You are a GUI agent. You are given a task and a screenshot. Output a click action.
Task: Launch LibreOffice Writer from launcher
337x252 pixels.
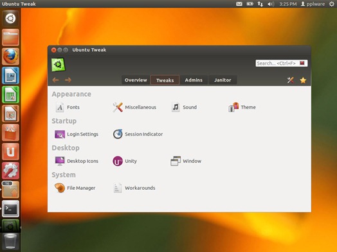(x=10, y=76)
